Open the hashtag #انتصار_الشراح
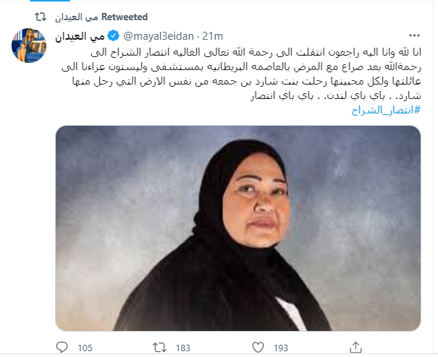Screen dimensions: 438x357 386,110
